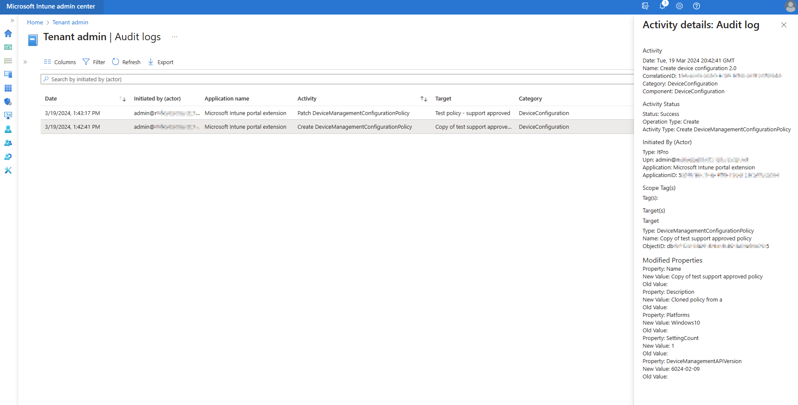Click the search by initiated by actor field

[337, 79]
